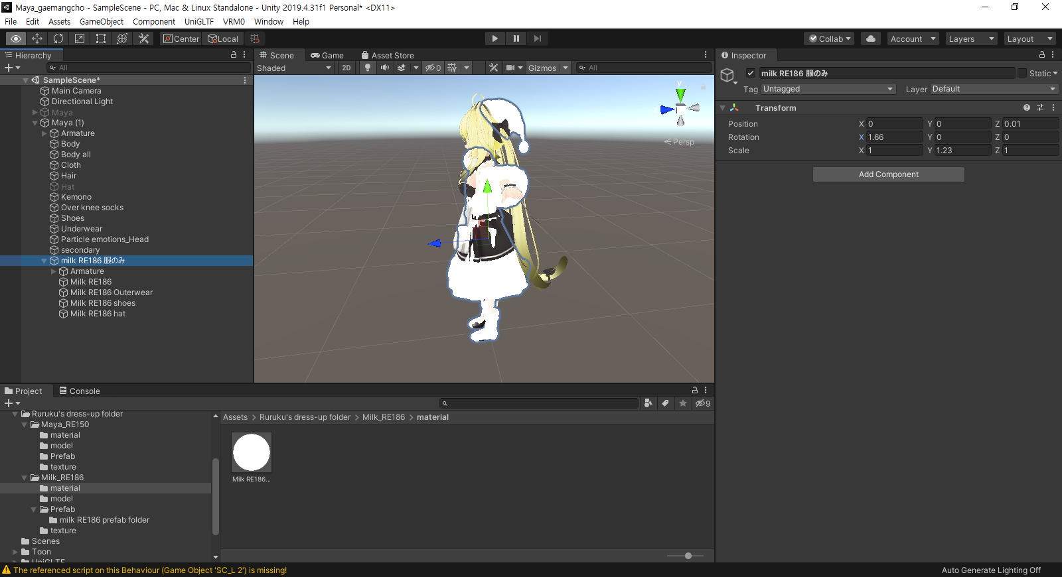Switch to the Game tab
The width and height of the screenshot is (1062, 577).
327,55
